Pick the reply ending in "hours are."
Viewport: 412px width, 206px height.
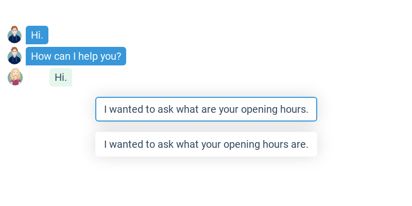[x=206, y=144]
